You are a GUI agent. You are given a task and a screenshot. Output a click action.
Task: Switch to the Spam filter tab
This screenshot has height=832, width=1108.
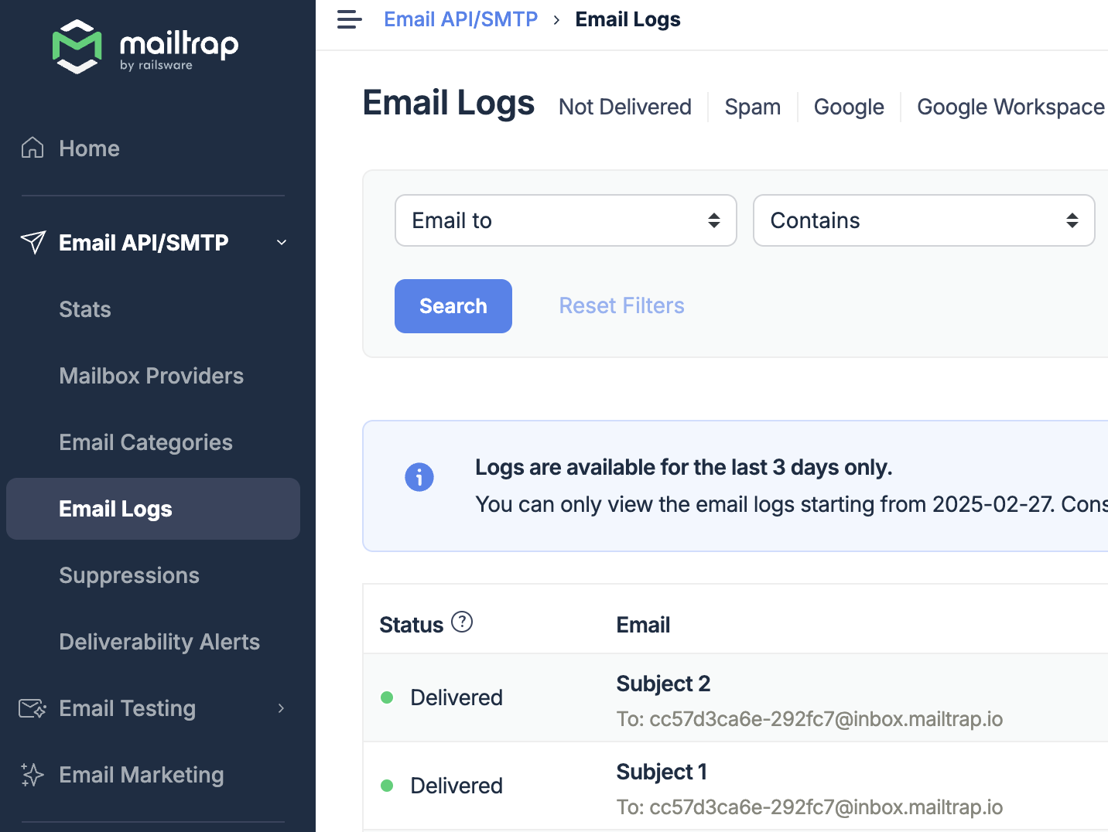click(x=753, y=107)
